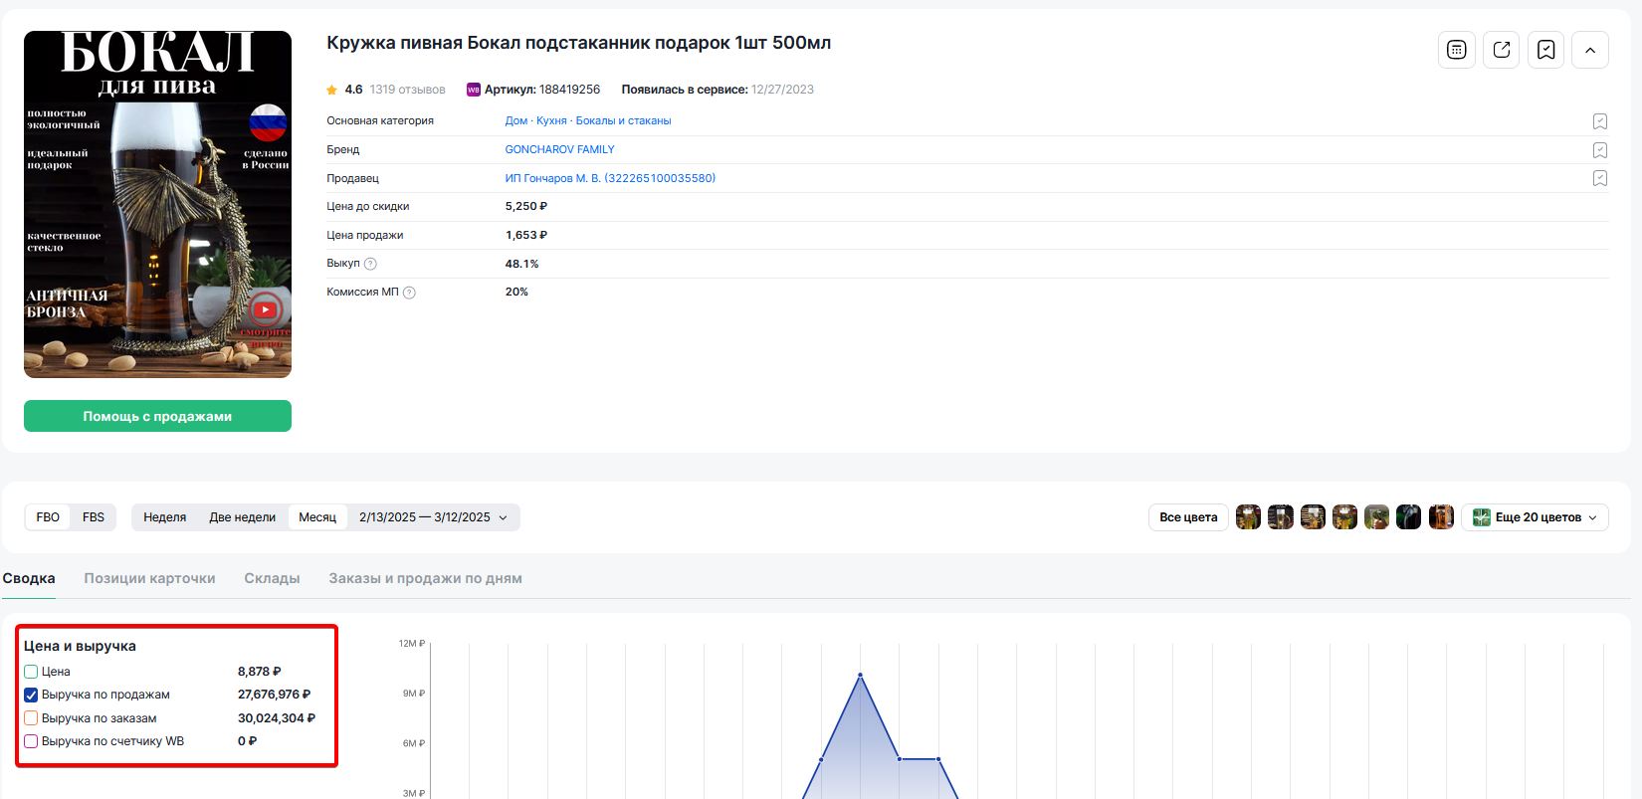The image size is (1642, 799).
Task: Open the Дом category link
Action: coord(516,121)
